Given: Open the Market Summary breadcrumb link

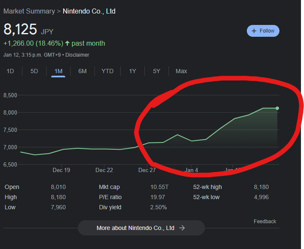Looking at the screenshot, I should [29, 11].
